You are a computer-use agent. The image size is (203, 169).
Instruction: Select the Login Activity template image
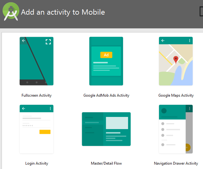36,129
